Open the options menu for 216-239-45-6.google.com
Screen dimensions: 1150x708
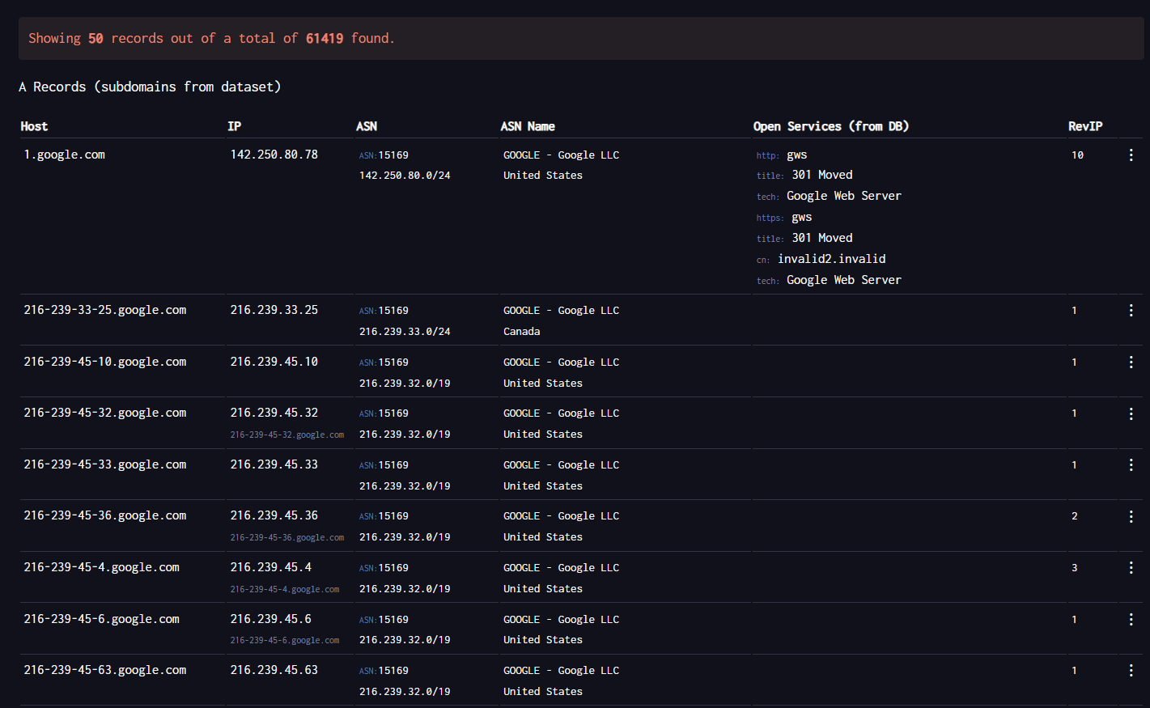1131,620
